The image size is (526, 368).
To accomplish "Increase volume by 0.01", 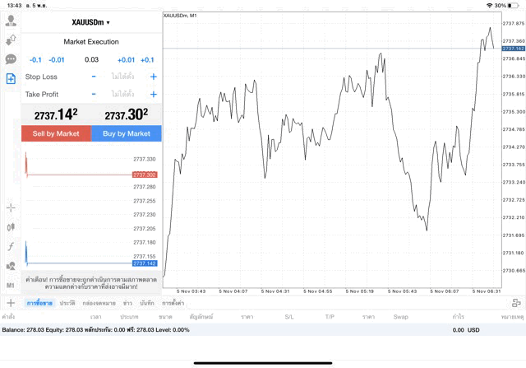I will point(126,59).
